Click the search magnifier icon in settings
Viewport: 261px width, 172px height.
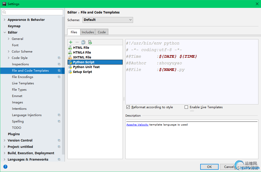click(x=5, y=12)
